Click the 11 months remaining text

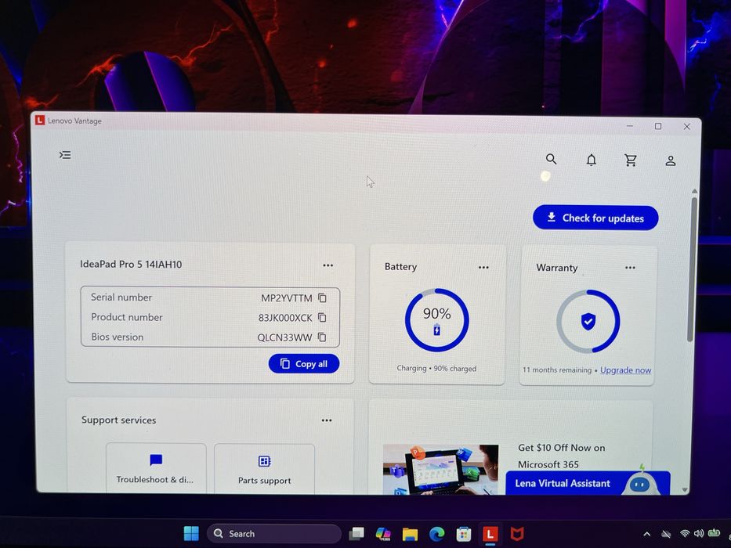[557, 370]
